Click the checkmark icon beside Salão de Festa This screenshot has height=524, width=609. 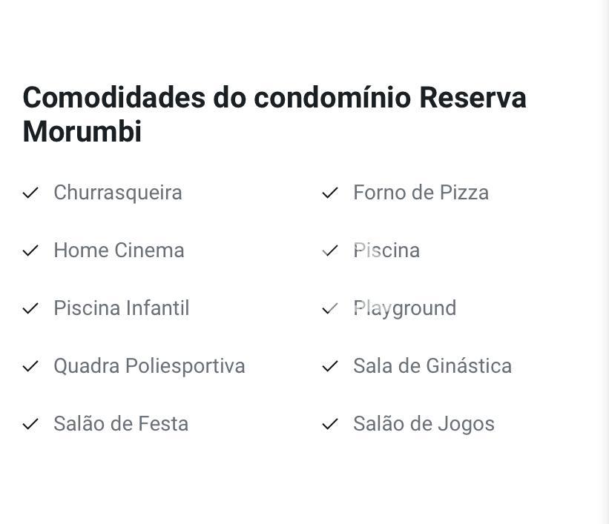(30, 424)
